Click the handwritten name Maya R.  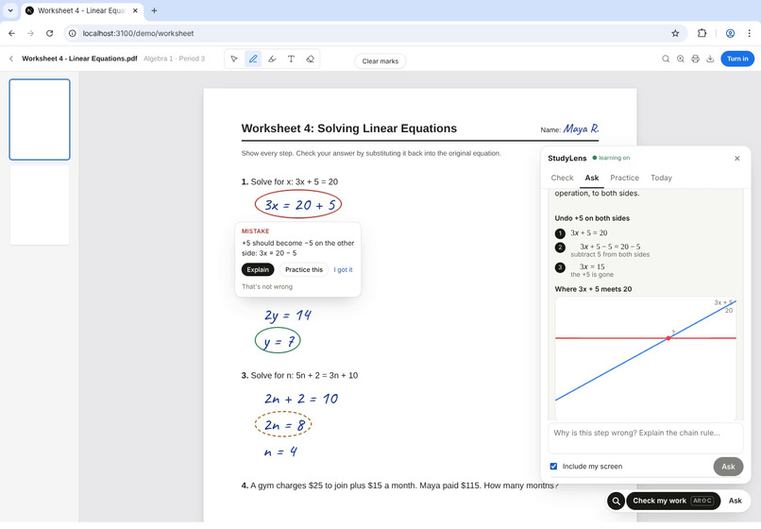[581, 128]
